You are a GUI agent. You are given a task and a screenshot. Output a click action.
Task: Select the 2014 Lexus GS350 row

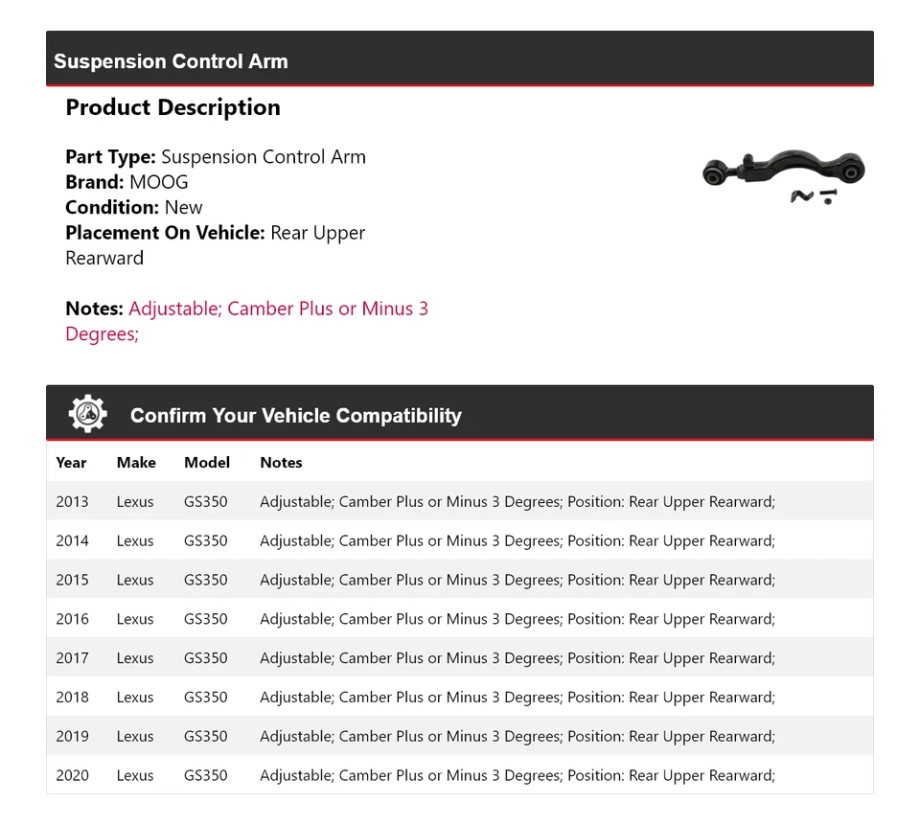click(x=459, y=540)
